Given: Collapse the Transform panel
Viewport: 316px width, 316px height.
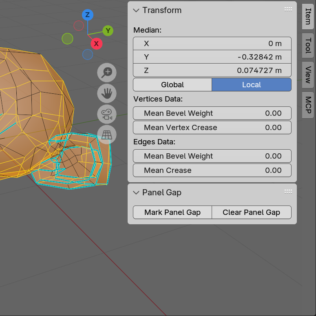Looking at the screenshot, I should pyautogui.click(x=136, y=10).
